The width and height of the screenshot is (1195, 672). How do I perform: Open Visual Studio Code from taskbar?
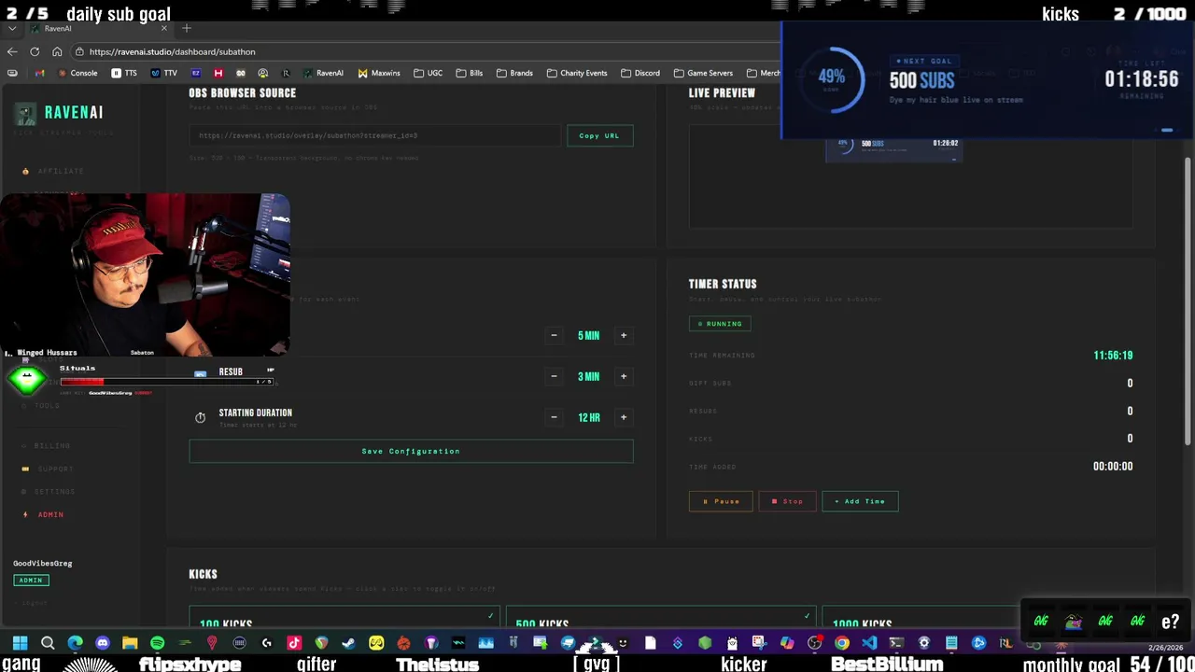click(869, 643)
